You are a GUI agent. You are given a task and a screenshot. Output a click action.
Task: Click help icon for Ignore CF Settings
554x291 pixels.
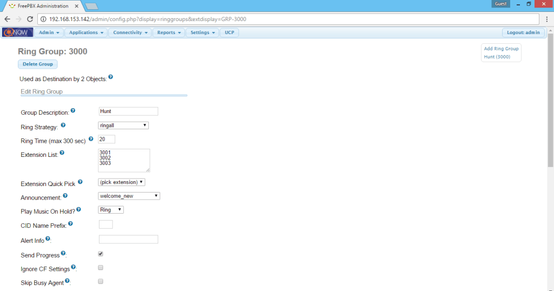coord(73,267)
